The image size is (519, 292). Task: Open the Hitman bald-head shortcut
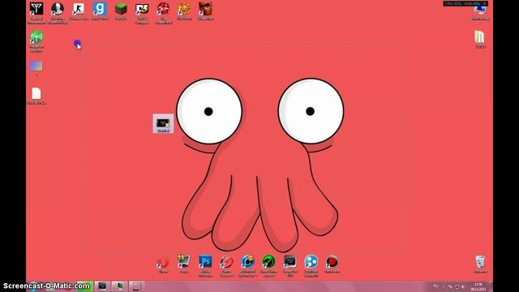(x=58, y=13)
